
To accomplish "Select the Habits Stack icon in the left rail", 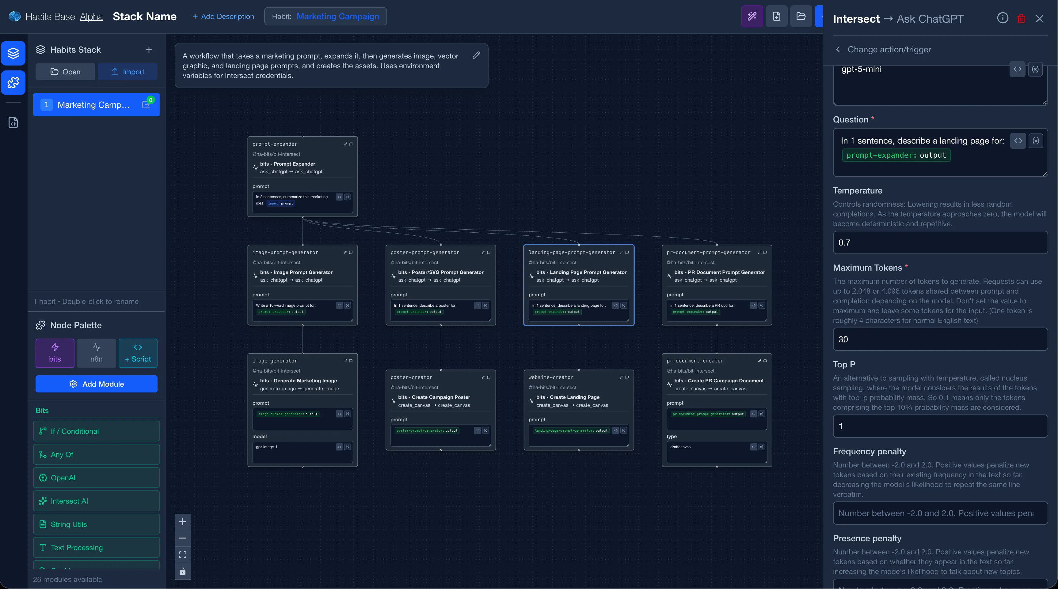I will pos(13,53).
